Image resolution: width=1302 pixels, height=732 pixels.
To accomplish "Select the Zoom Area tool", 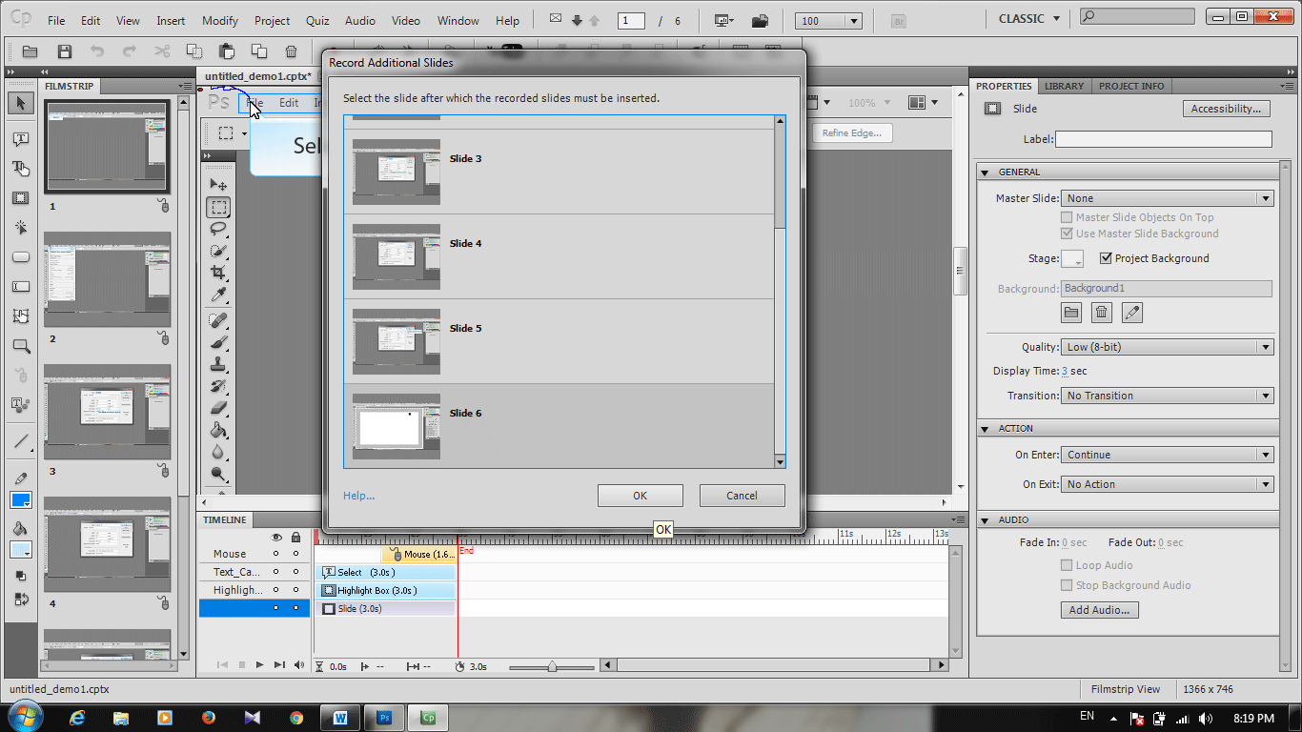I will (x=21, y=346).
